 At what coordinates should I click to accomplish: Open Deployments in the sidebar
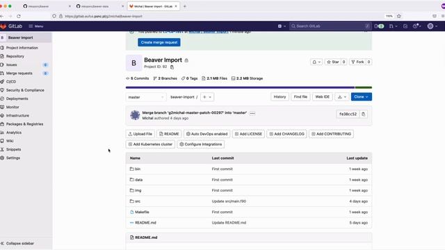[x=17, y=99]
